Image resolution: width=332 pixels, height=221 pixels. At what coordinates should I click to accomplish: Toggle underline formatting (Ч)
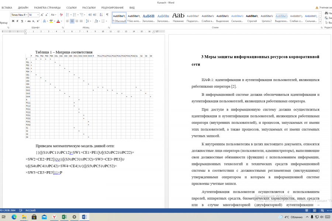point(22,21)
